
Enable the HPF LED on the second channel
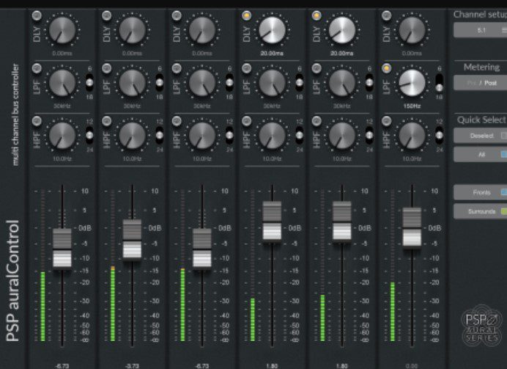pos(107,121)
